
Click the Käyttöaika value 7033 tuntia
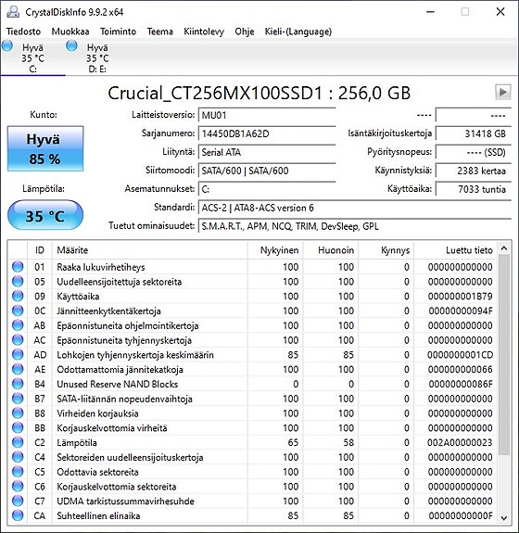tap(473, 189)
